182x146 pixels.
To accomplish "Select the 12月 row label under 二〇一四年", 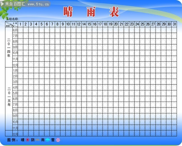I will pyautogui.click(x=15, y=65).
